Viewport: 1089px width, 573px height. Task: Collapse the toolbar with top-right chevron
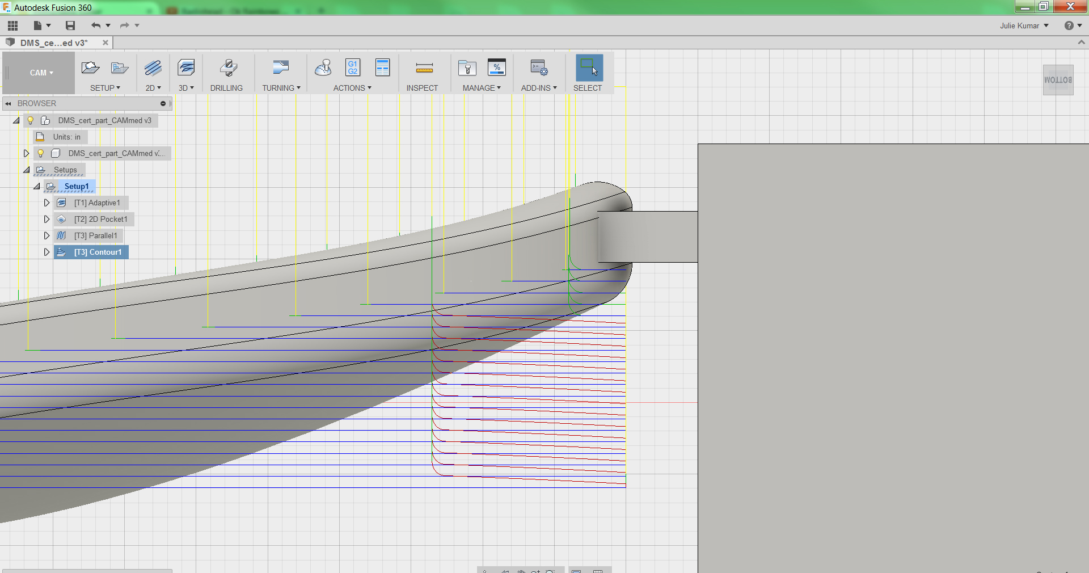1081,42
